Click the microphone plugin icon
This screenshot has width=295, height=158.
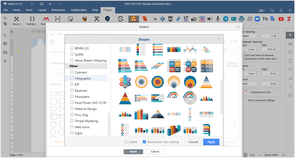click(x=218, y=19)
